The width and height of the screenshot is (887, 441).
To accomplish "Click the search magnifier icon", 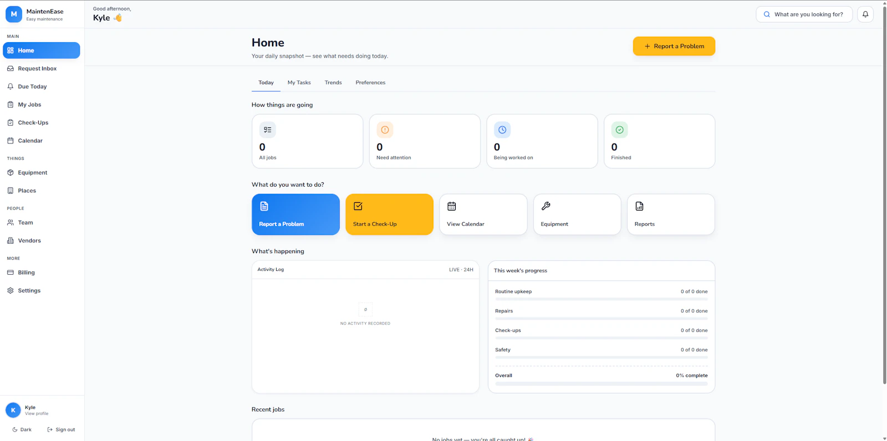I will pos(767,14).
